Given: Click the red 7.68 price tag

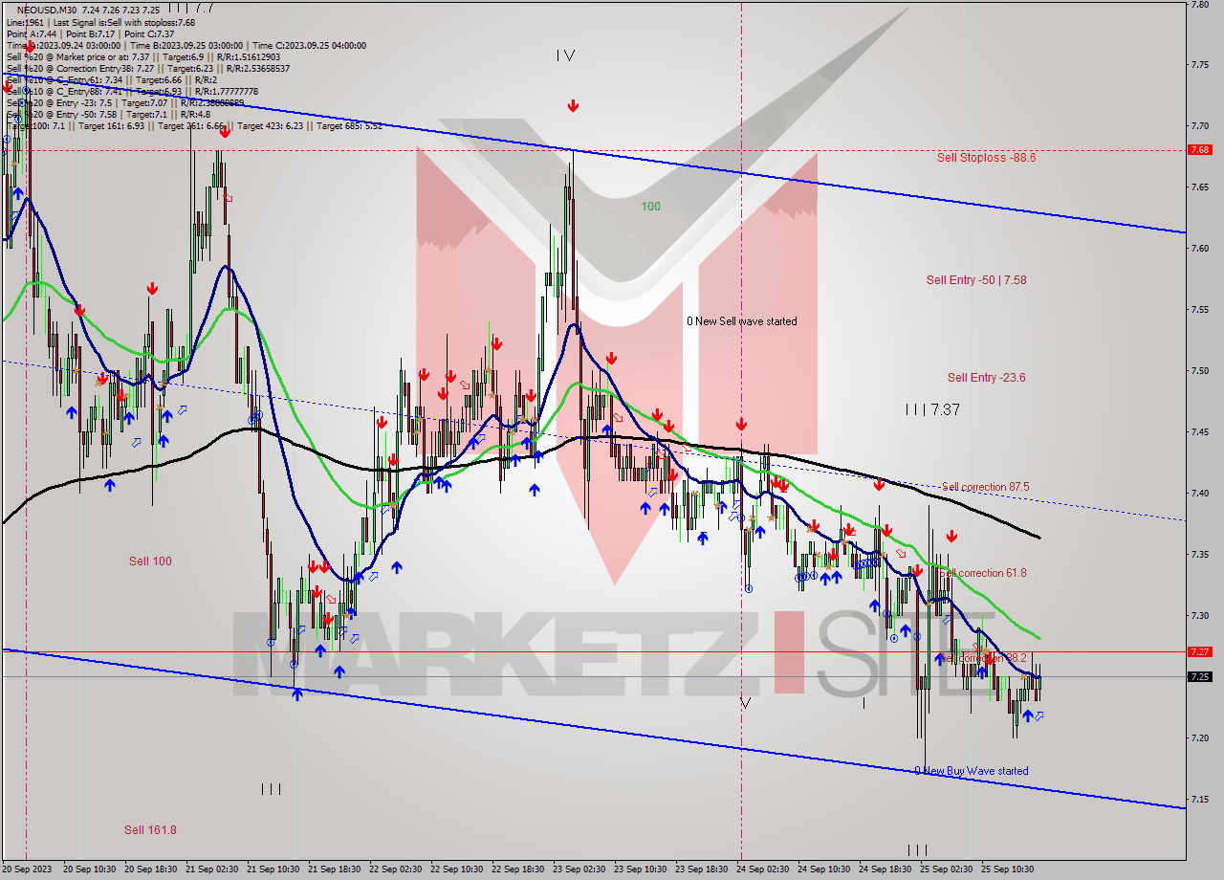Looking at the screenshot, I should point(1199,150).
